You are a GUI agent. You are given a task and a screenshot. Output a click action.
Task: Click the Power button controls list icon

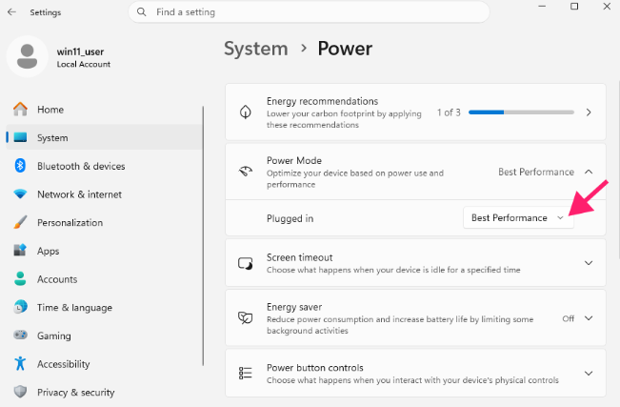click(x=246, y=373)
